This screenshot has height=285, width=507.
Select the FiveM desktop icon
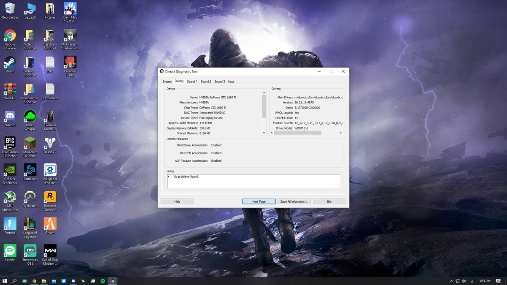50,226
